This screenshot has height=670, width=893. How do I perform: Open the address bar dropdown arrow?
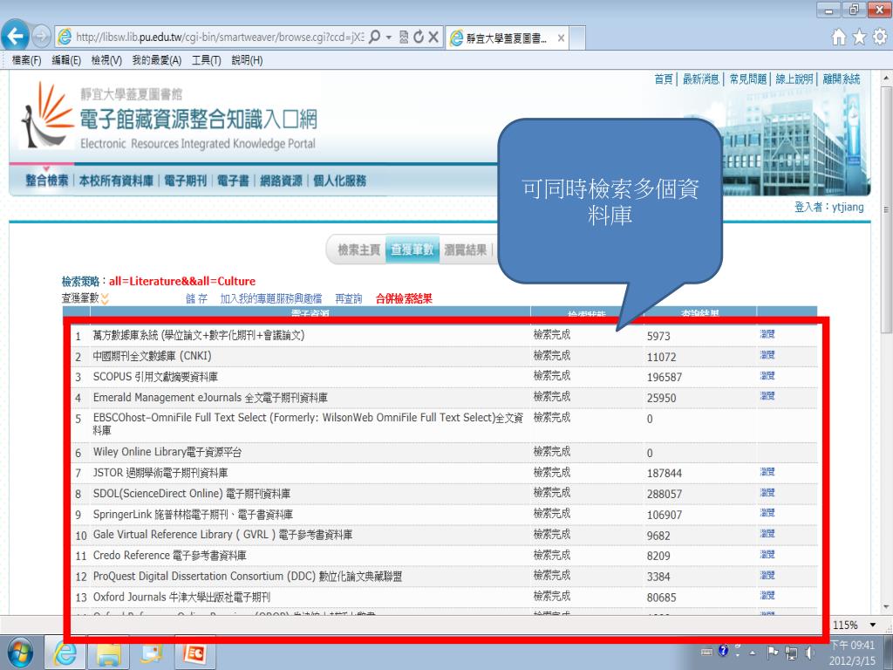pos(389,38)
